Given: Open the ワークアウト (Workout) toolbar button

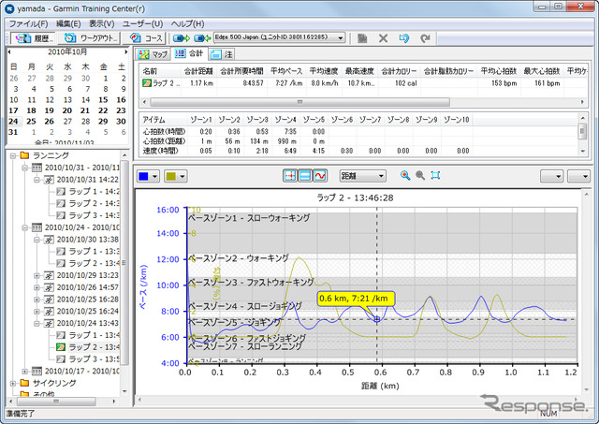Looking at the screenshot, I should coord(90,38).
